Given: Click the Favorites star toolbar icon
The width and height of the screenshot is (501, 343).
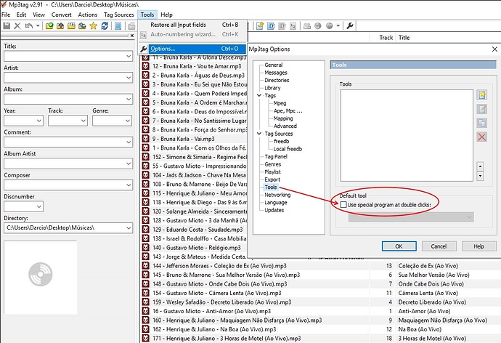Looking at the screenshot, I should tap(93, 26).
